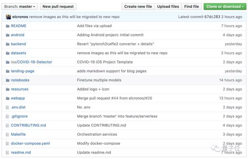Click the README folder icon

click(x=7, y=26)
